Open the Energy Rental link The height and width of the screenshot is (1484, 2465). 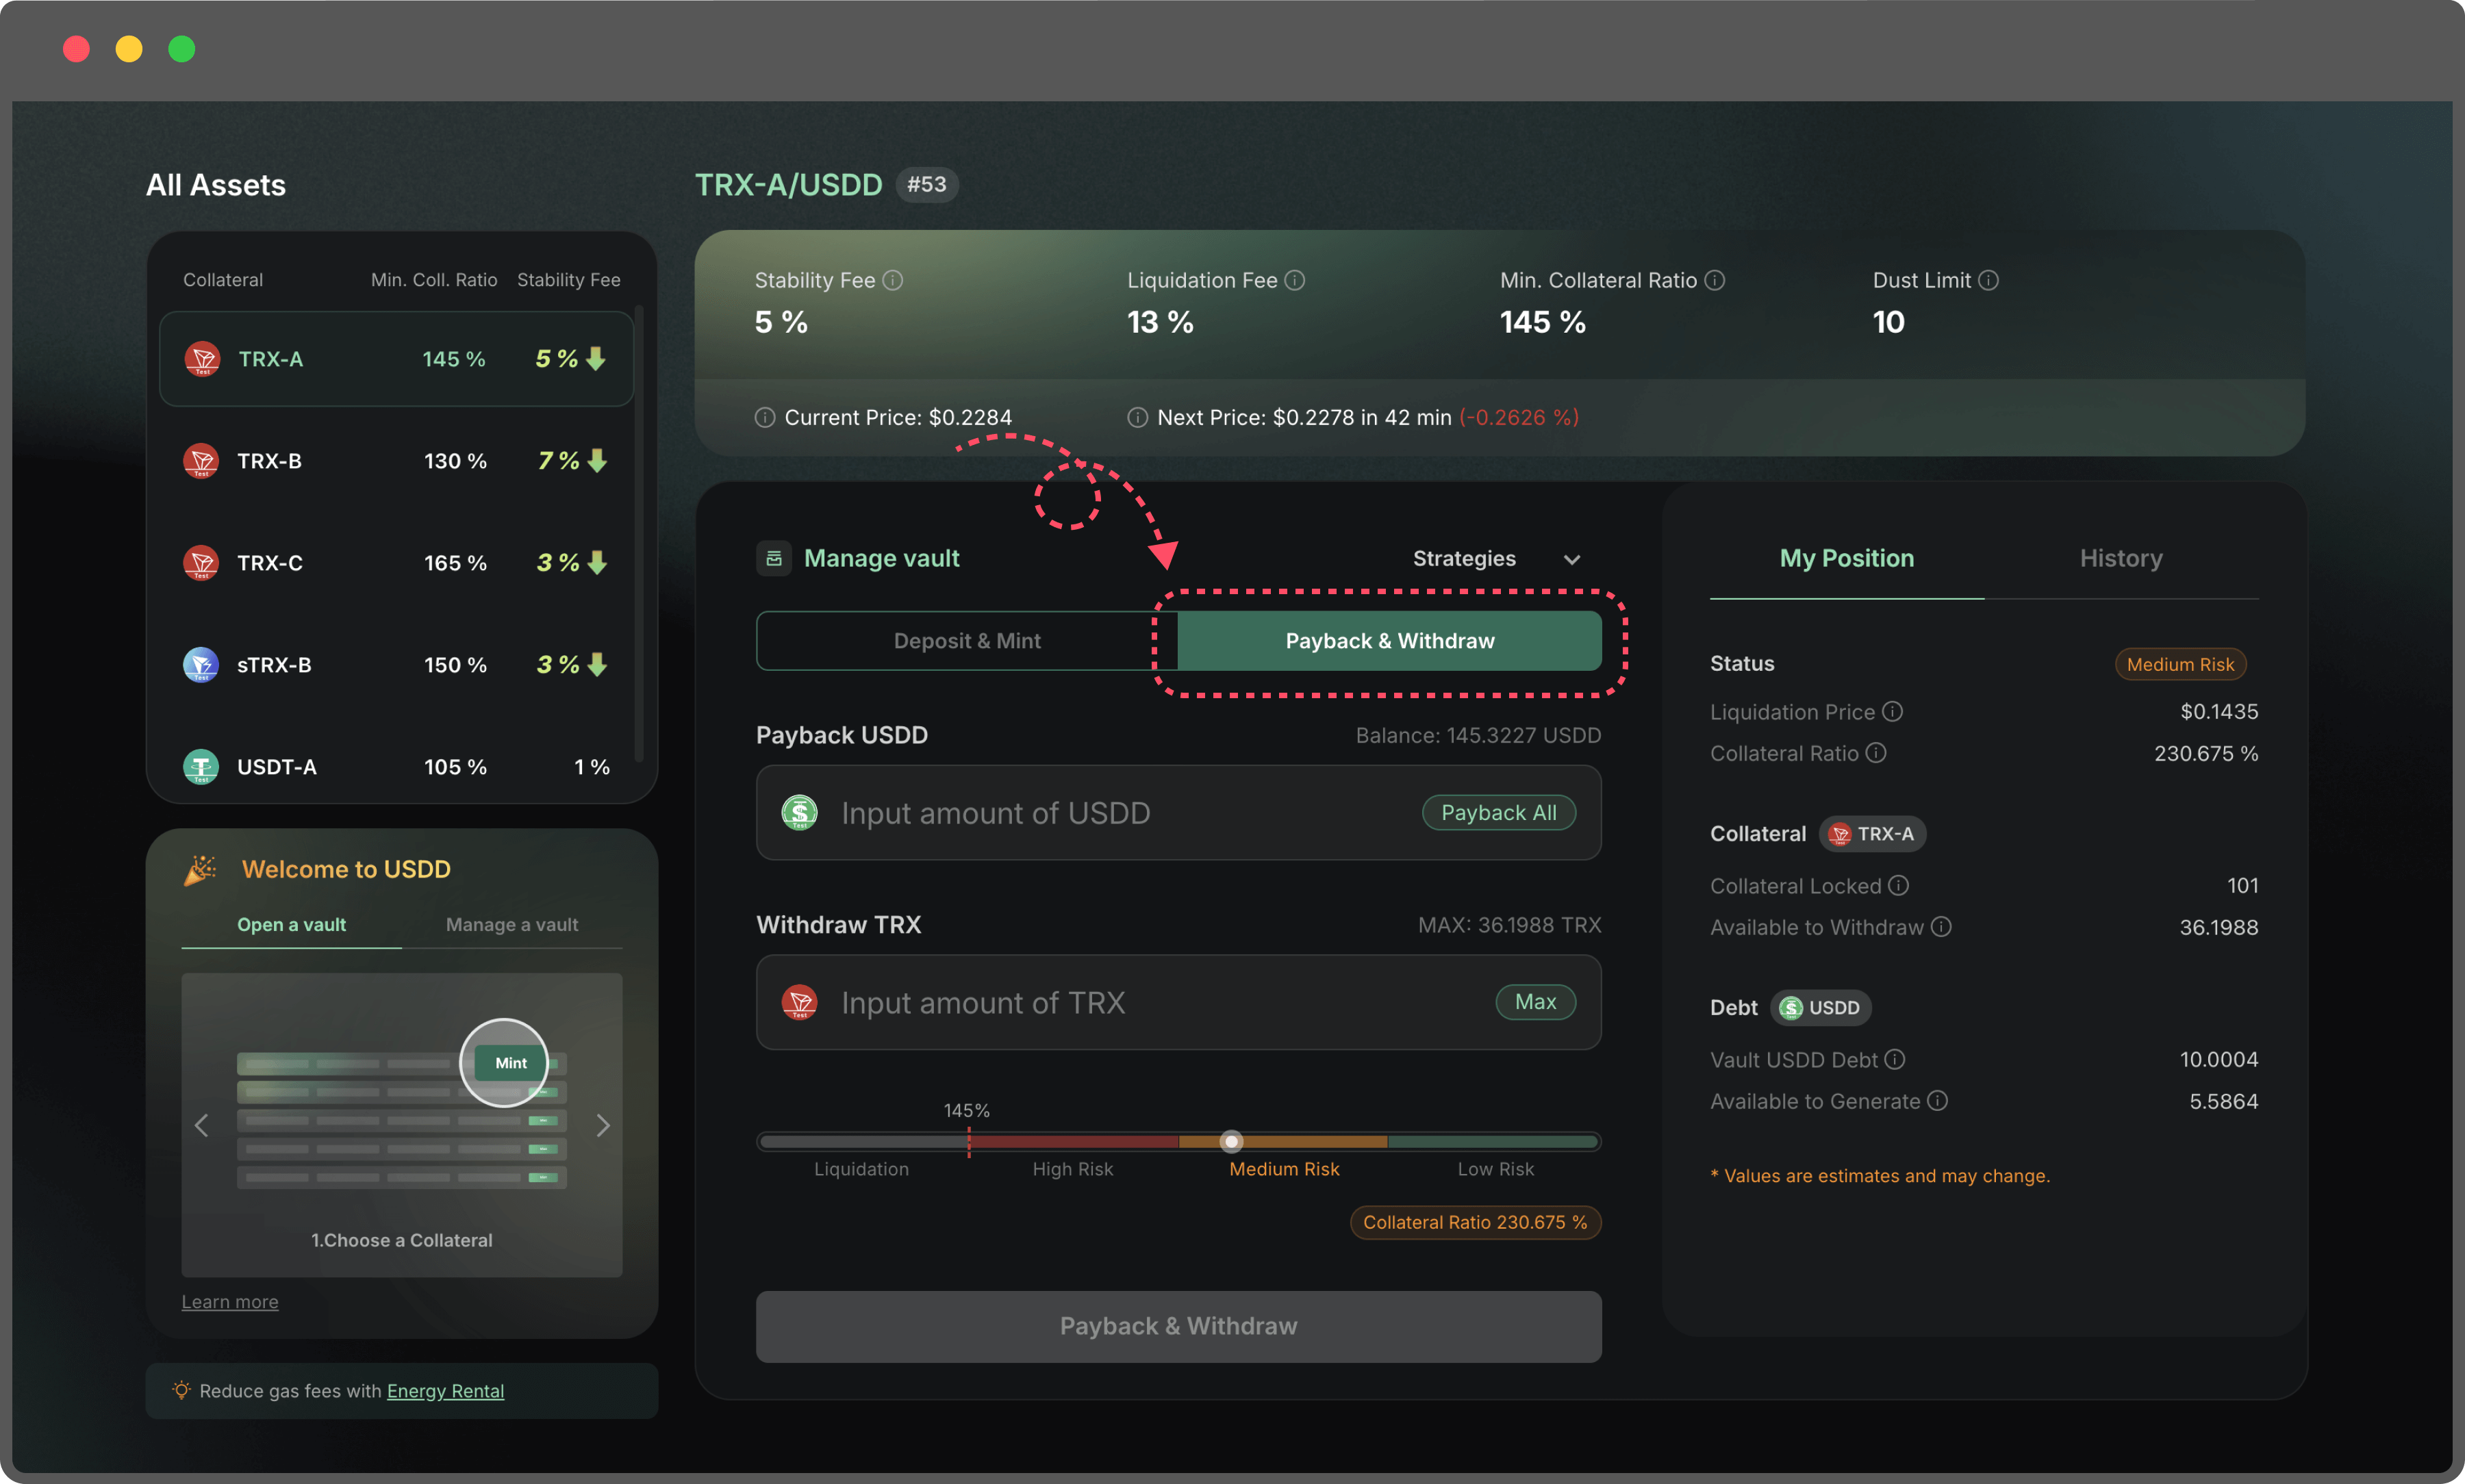445,1391
